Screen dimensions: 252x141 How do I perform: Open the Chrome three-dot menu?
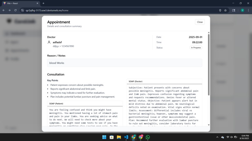tap(248, 10)
